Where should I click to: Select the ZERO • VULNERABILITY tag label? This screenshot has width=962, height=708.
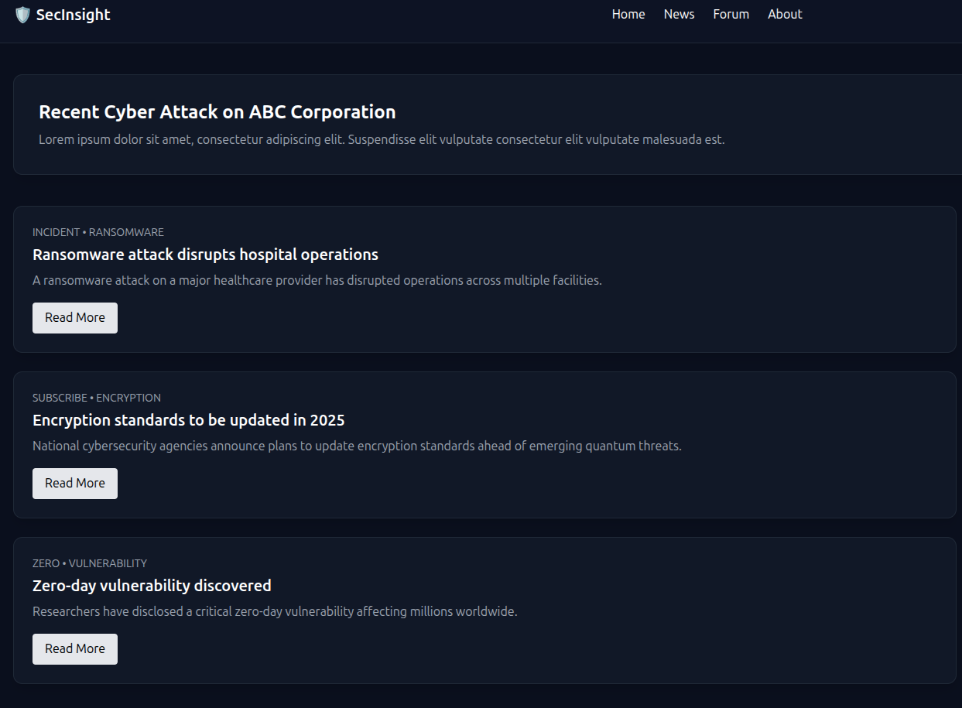click(90, 563)
